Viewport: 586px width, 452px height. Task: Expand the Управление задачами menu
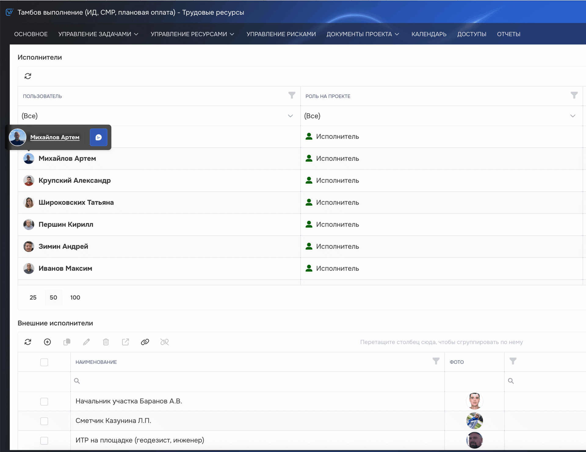98,34
